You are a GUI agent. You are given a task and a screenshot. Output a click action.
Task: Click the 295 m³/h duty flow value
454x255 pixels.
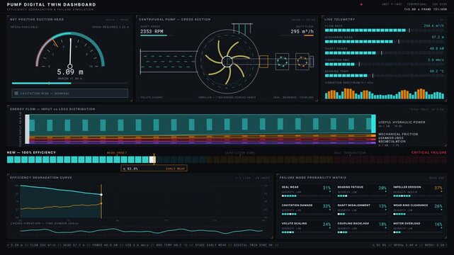302,31
